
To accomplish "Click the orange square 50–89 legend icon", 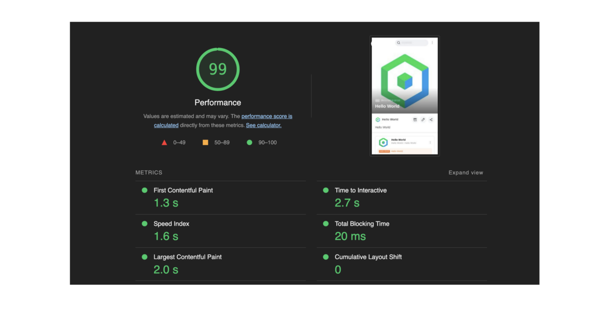I will [205, 142].
